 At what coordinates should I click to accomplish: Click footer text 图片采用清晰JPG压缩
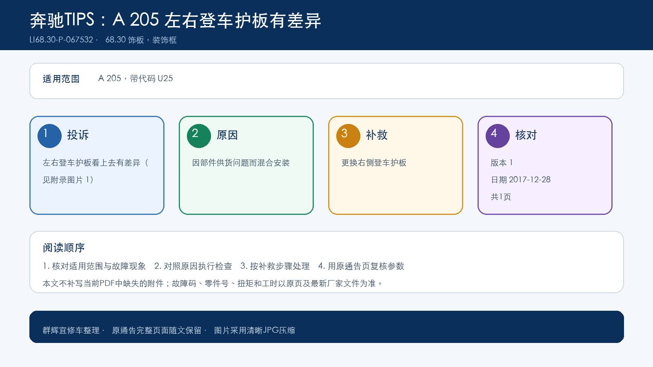pyautogui.click(x=254, y=330)
